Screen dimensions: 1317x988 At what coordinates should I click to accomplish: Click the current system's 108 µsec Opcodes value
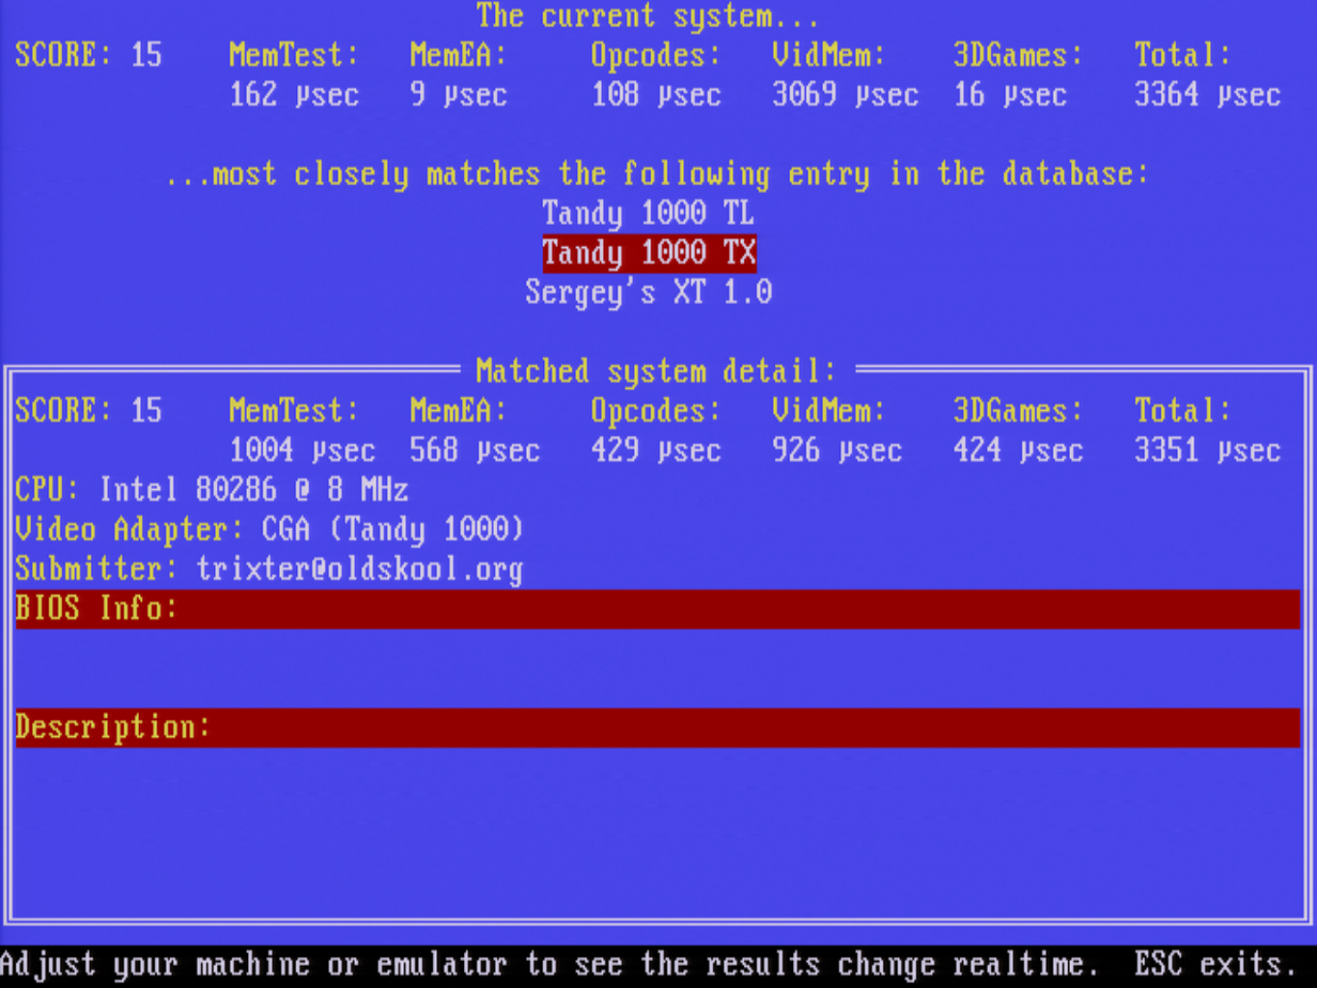click(x=656, y=95)
